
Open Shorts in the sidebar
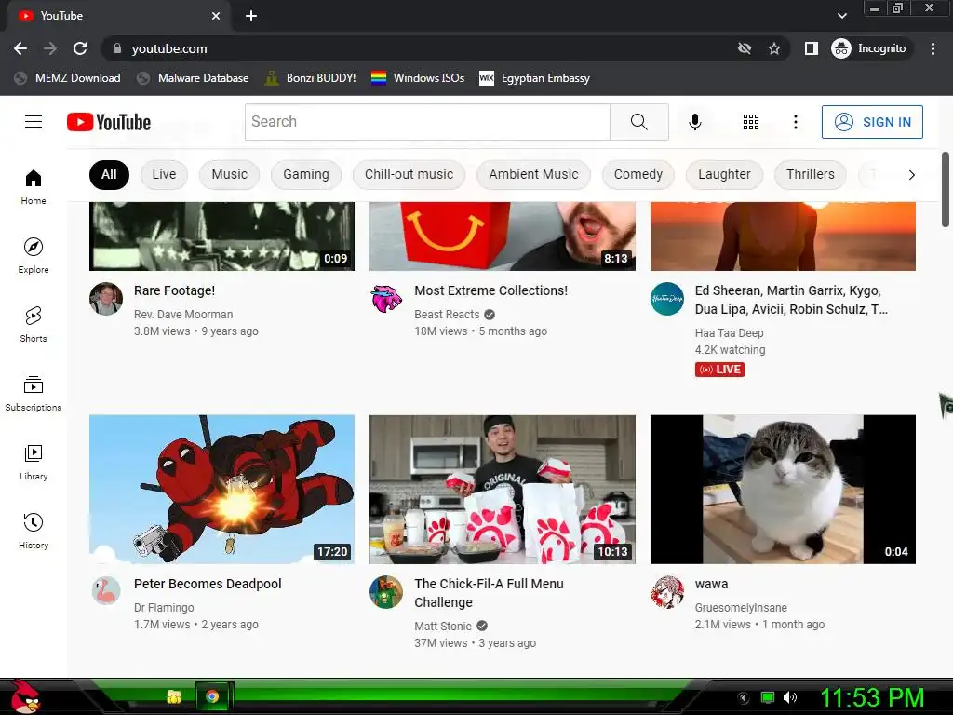[x=34, y=324]
